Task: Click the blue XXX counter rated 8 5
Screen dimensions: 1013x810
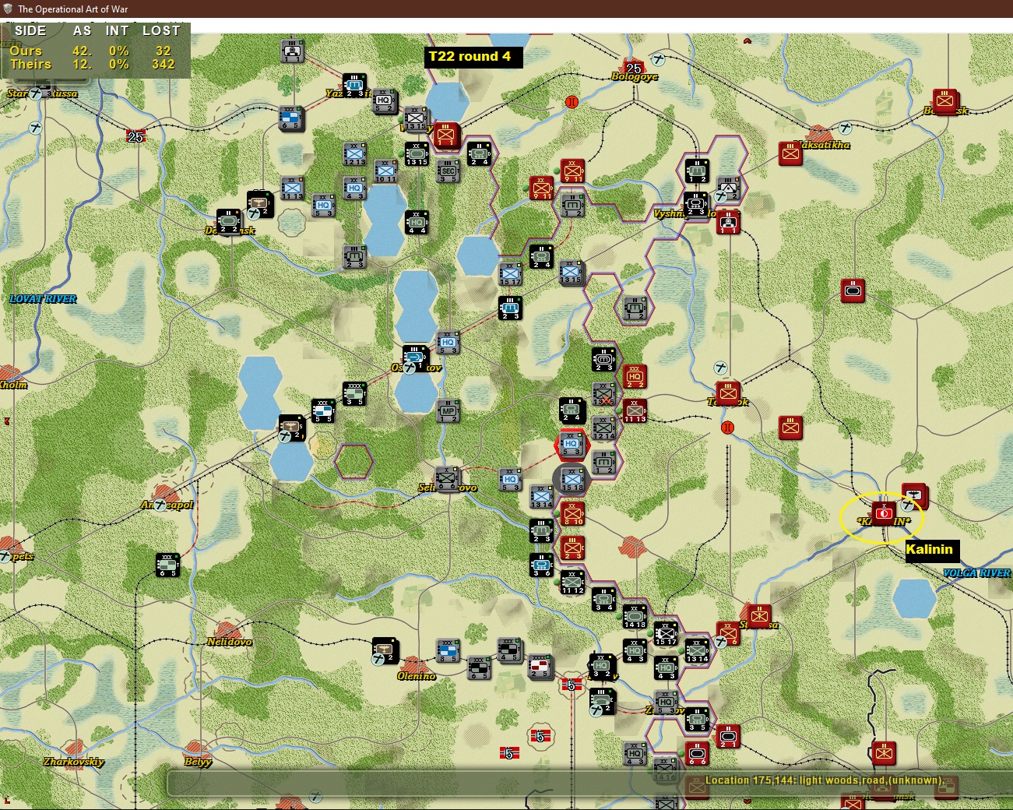Action: (x=448, y=650)
